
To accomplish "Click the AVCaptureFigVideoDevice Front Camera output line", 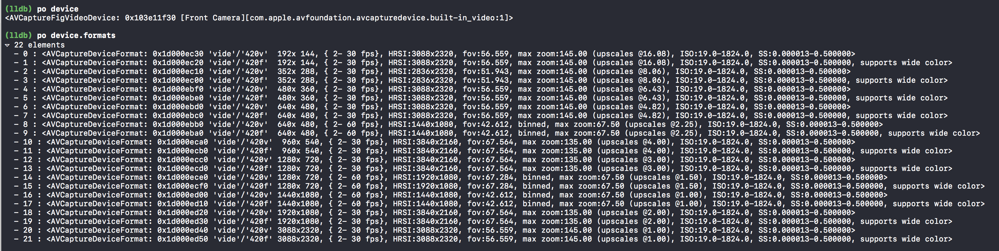I will tap(259, 18).
